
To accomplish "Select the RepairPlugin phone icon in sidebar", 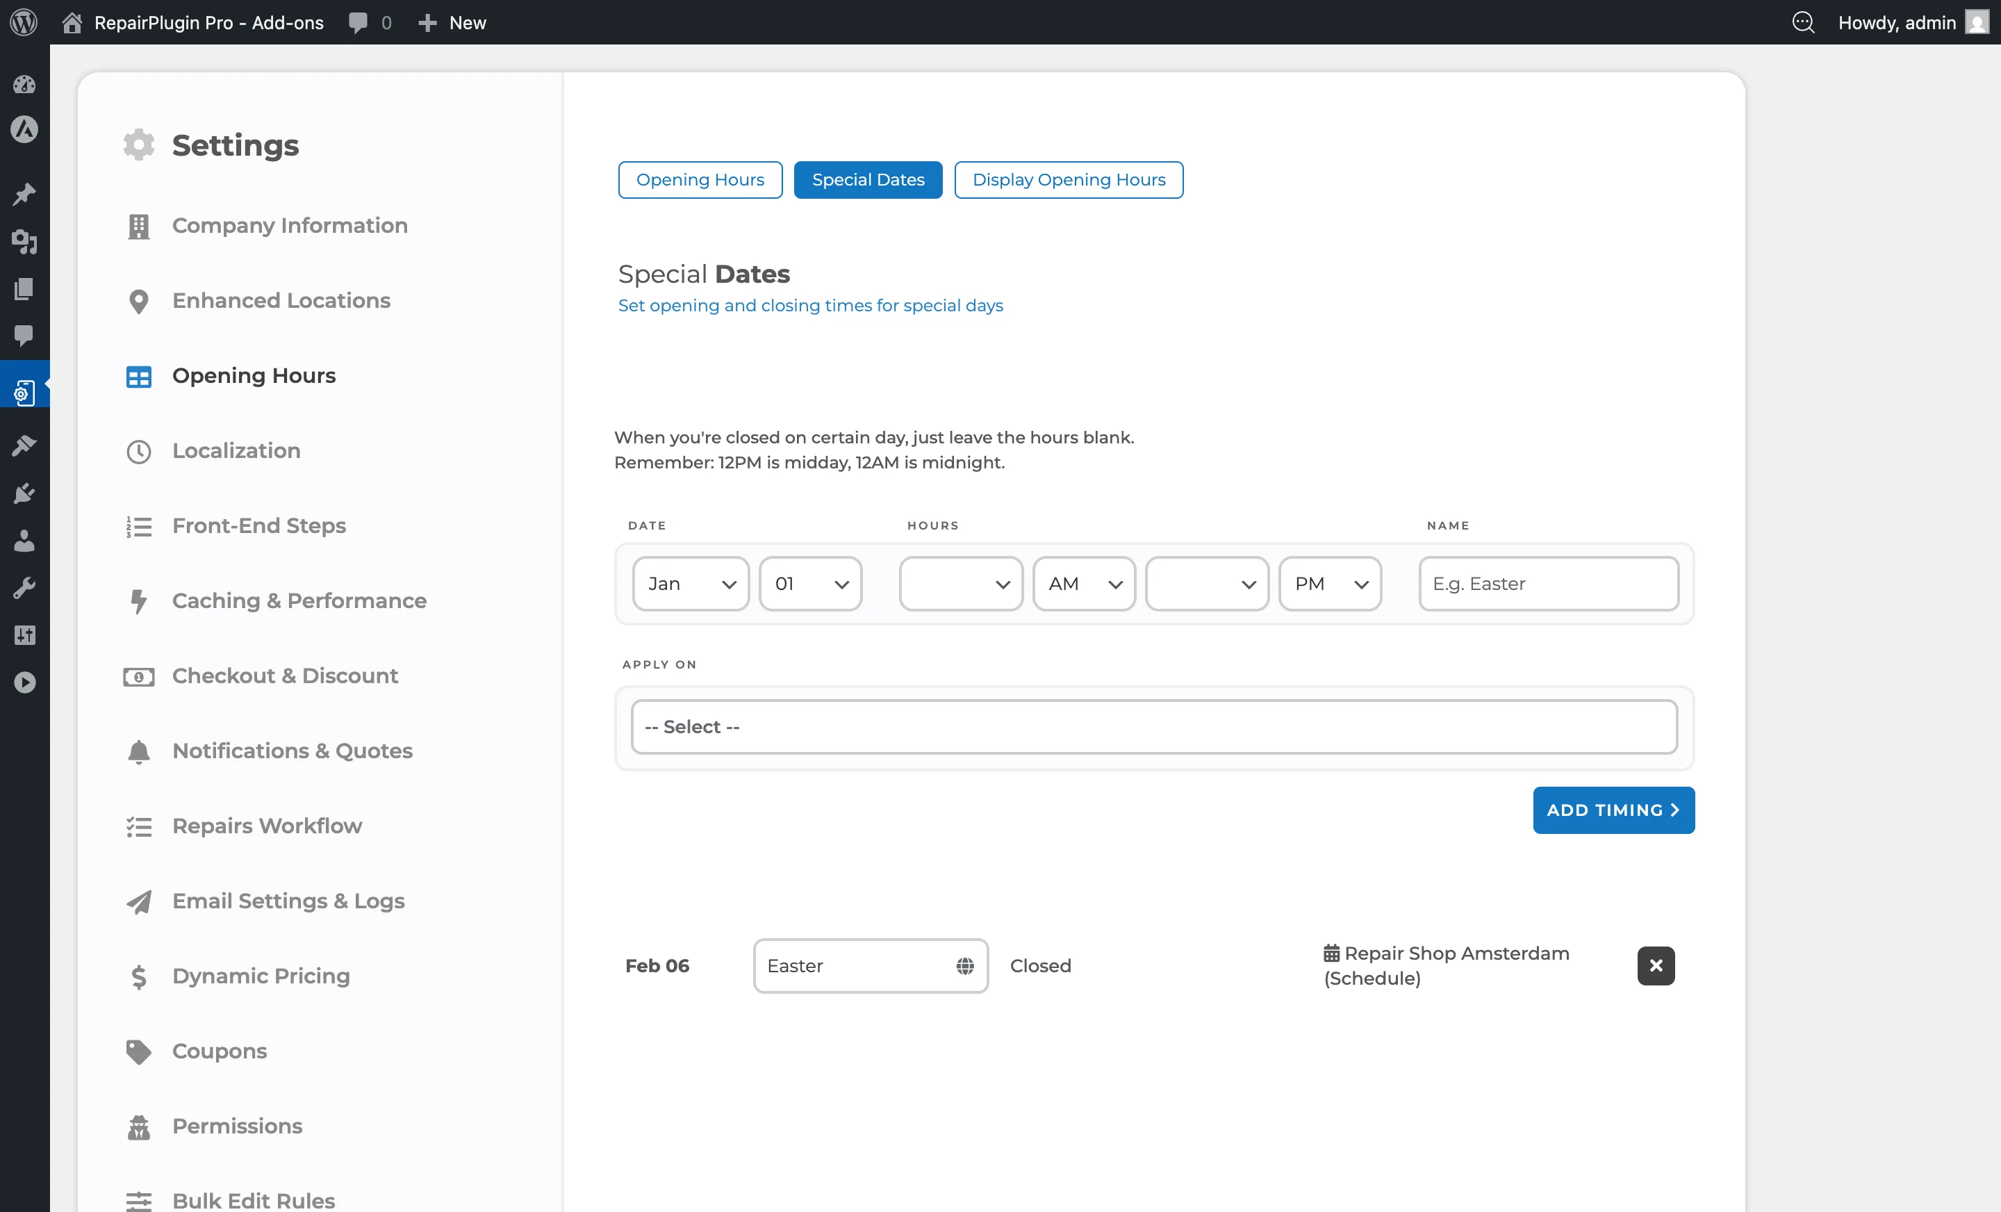I will pos(24,391).
